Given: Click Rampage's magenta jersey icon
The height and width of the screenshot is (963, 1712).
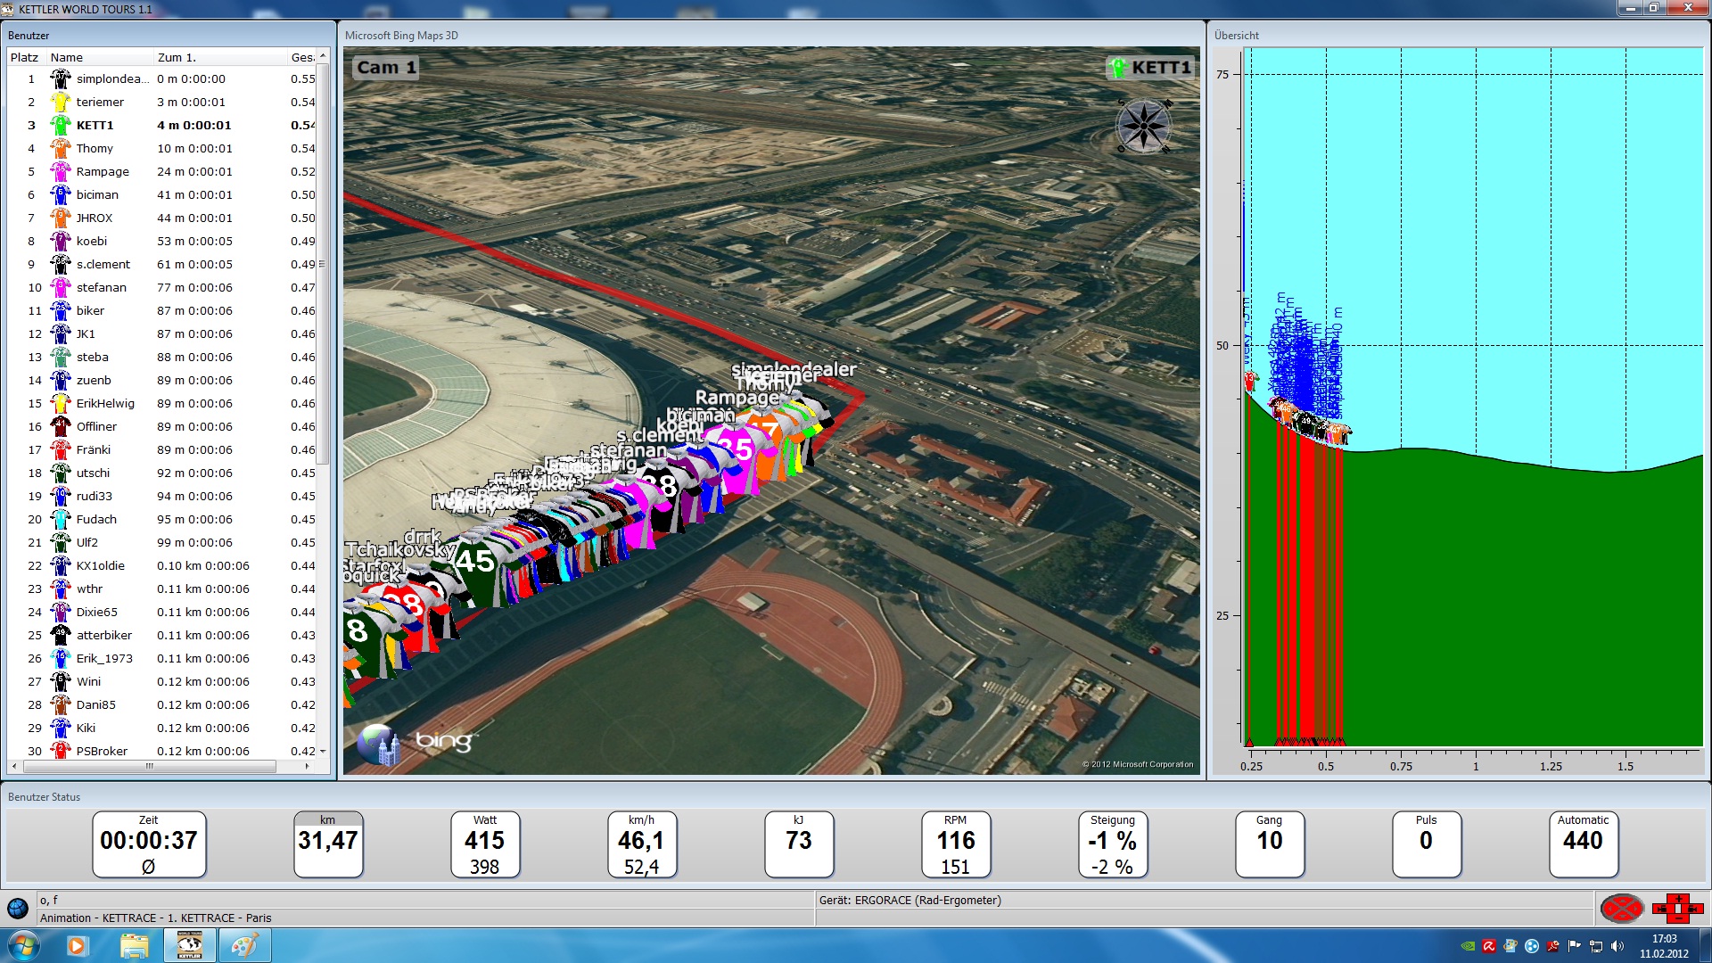Looking at the screenshot, I should click(x=61, y=171).
